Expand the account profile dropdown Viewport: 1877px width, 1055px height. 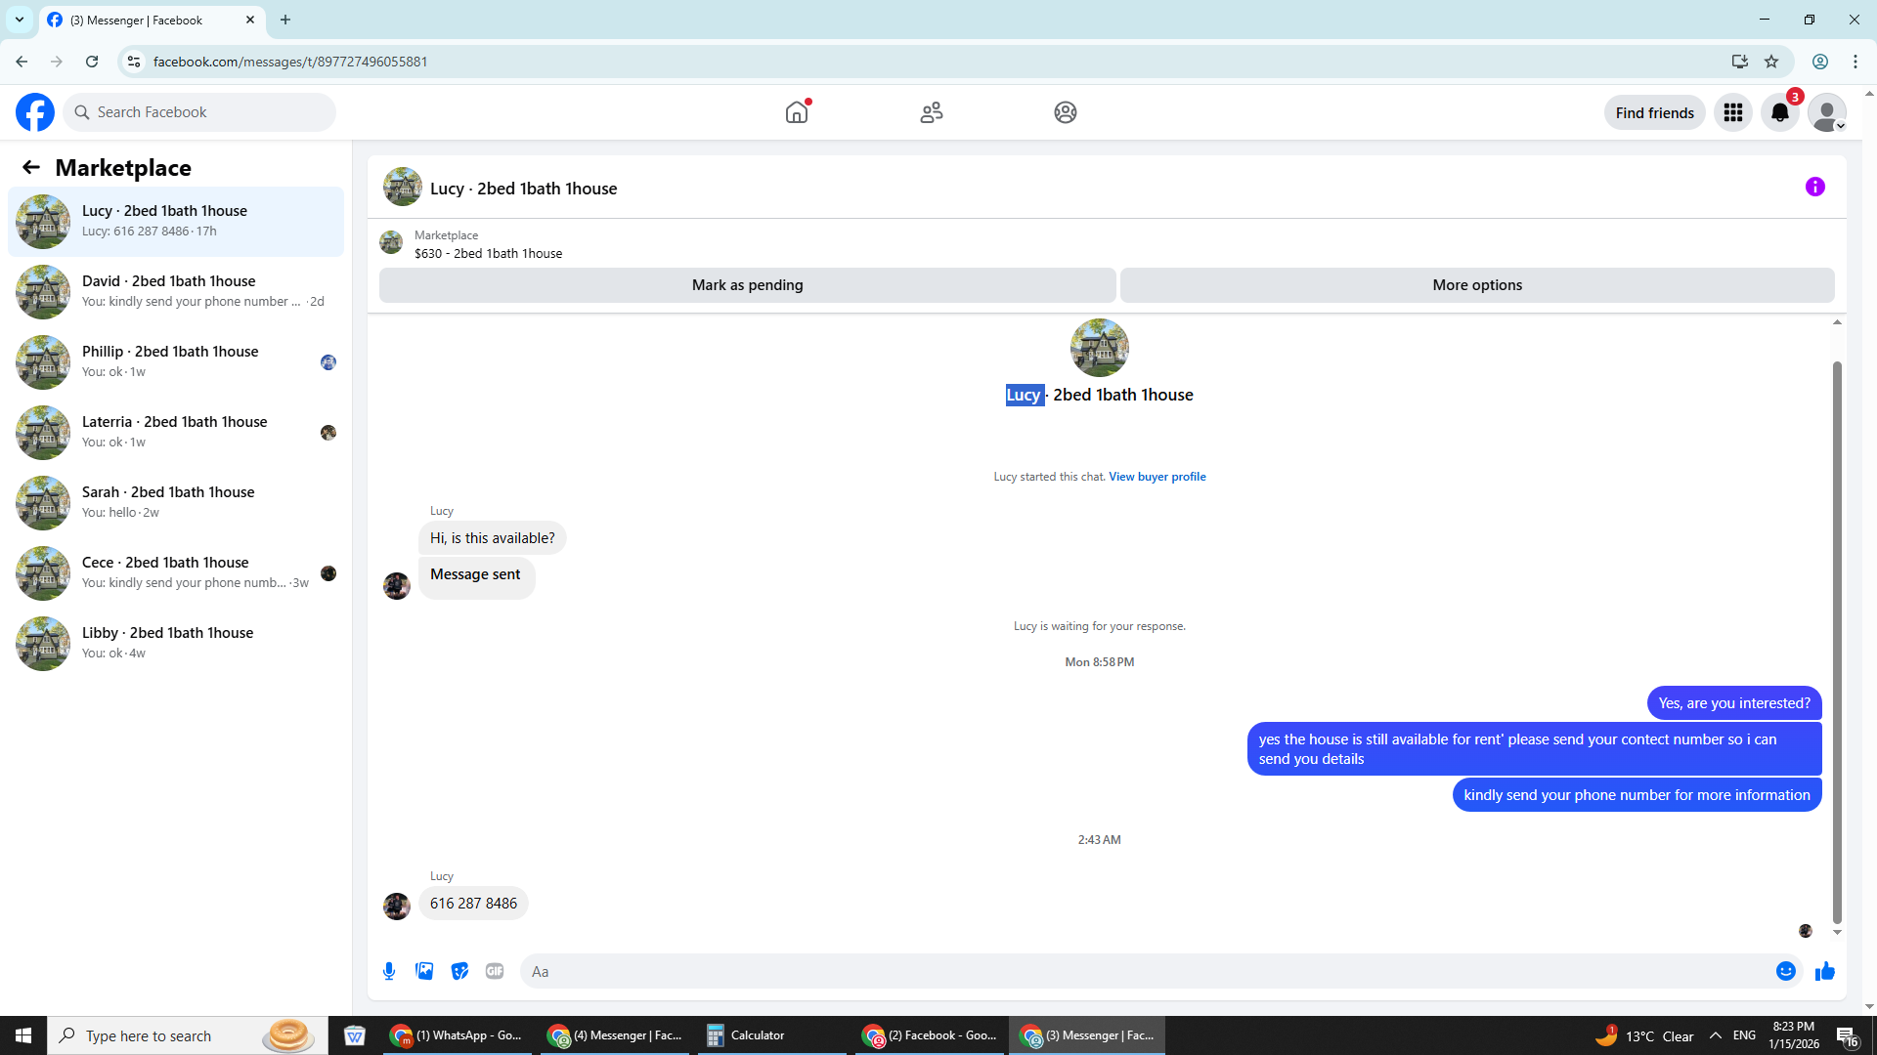click(x=1826, y=112)
